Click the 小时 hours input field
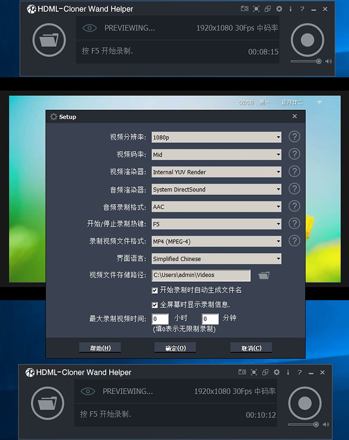Viewport: 349px width, 440px height. [160, 319]
